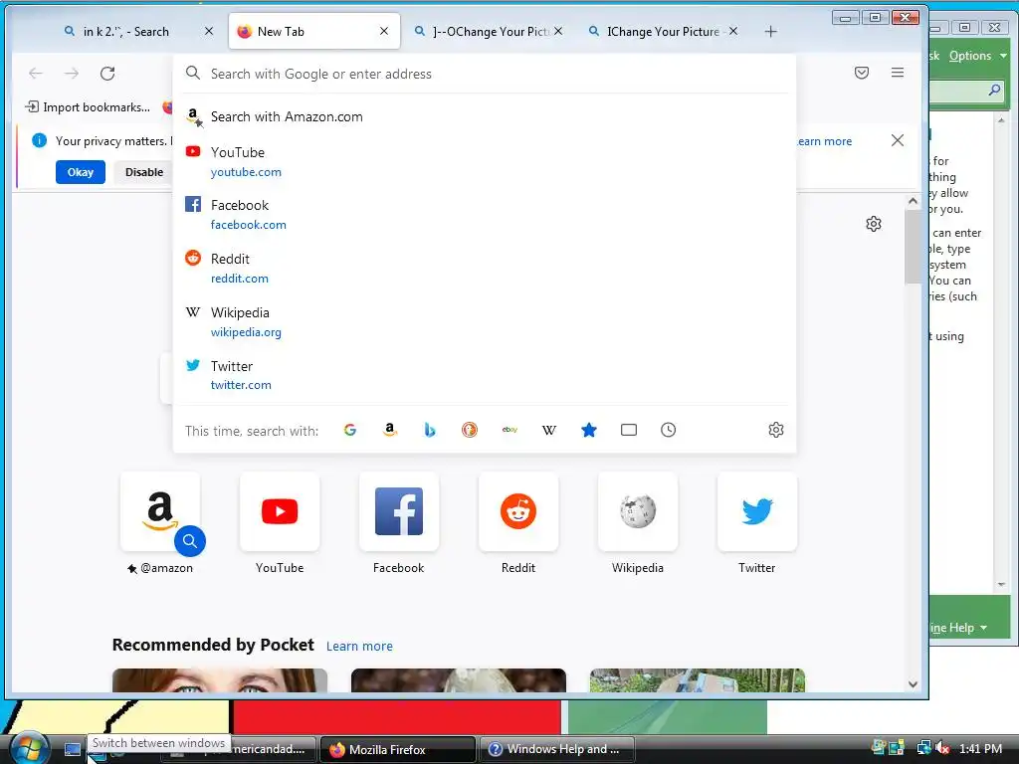
Task: Dismiss the privacy notice with X
Action: (x=898, y=140)
